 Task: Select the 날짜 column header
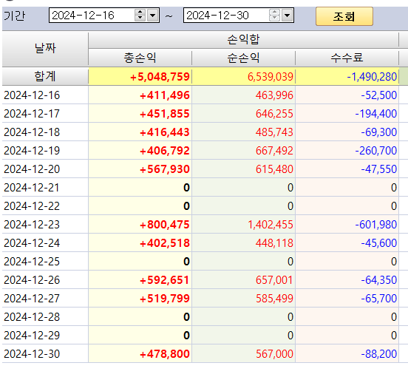(45, 49)
